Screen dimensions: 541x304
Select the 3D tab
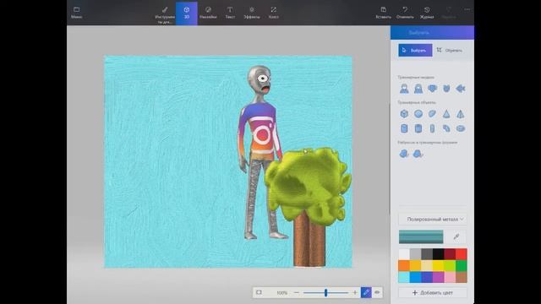186,14
